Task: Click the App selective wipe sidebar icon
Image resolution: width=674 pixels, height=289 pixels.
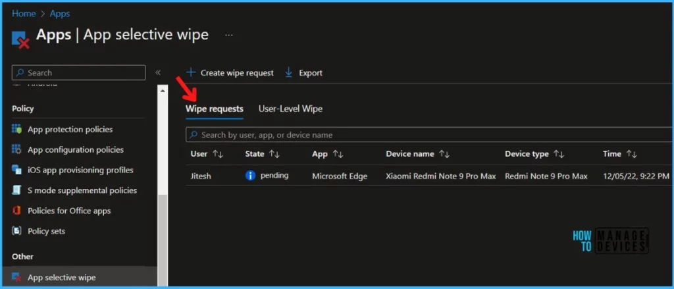Action: click(x=16, y=277)
